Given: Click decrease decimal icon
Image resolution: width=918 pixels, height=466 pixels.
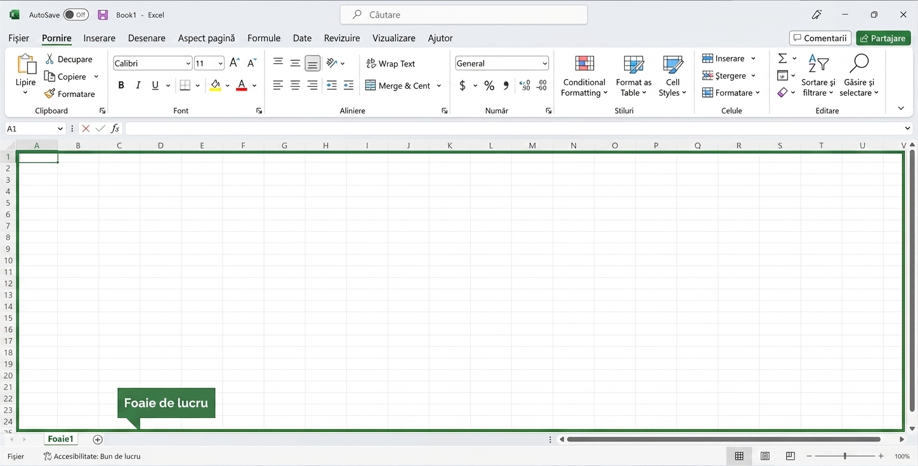Looking at the screenshot, I should click(x=542, y=85).
